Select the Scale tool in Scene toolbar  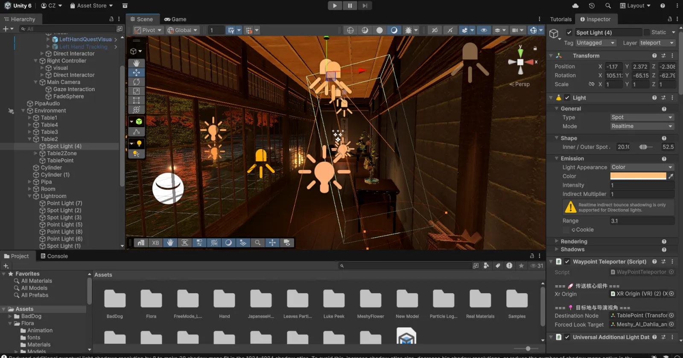pyautogui.click(x=136, y=91)
